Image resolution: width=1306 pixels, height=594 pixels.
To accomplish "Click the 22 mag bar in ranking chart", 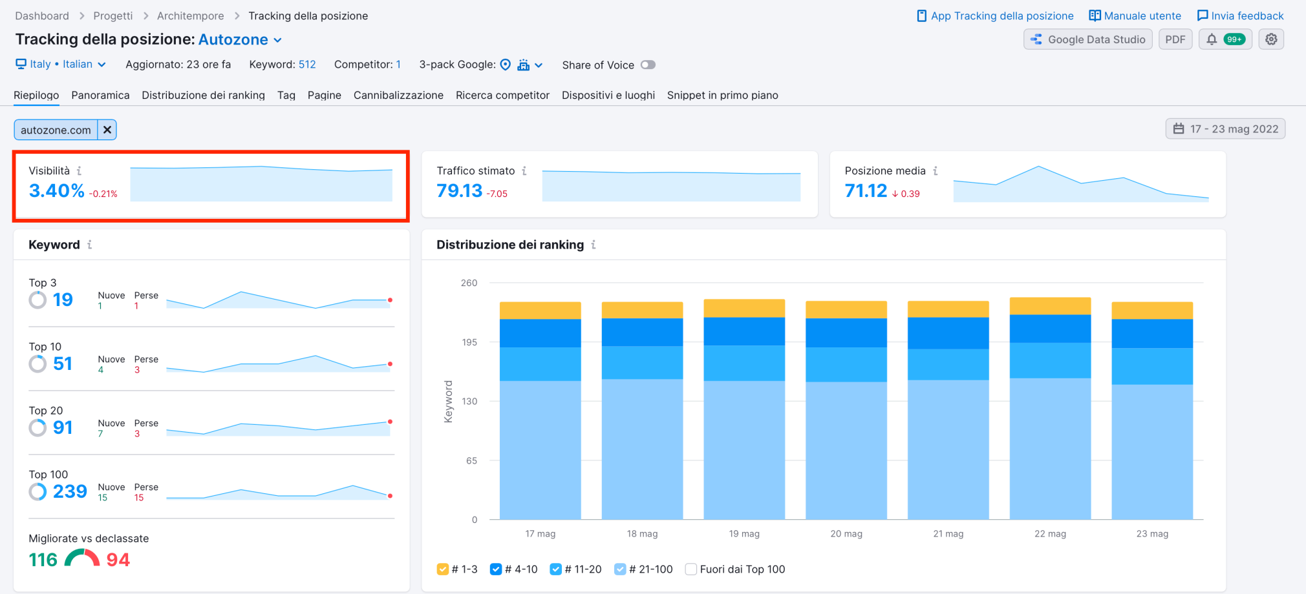I will tap(1050, 408).
